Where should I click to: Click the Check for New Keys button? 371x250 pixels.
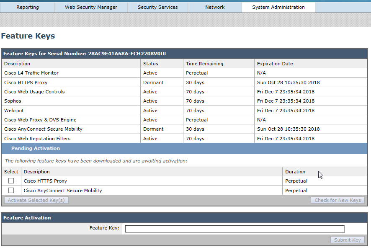click(x=338, y=200)
